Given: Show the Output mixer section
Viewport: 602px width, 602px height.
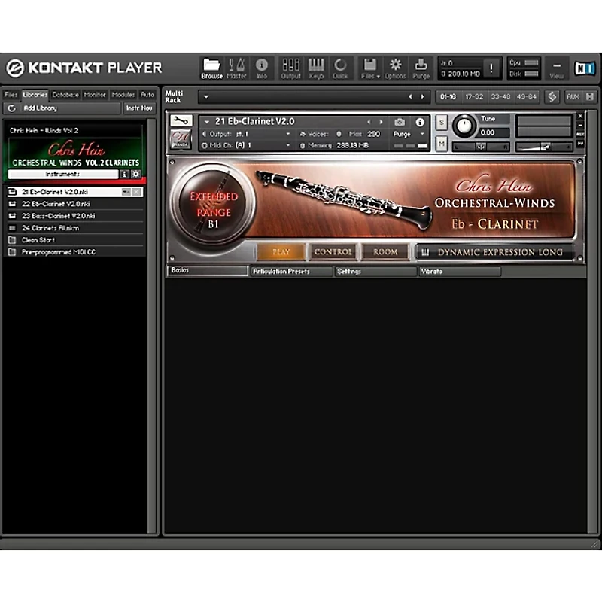Looking at the screenshot, I should [x=290, y=68].
